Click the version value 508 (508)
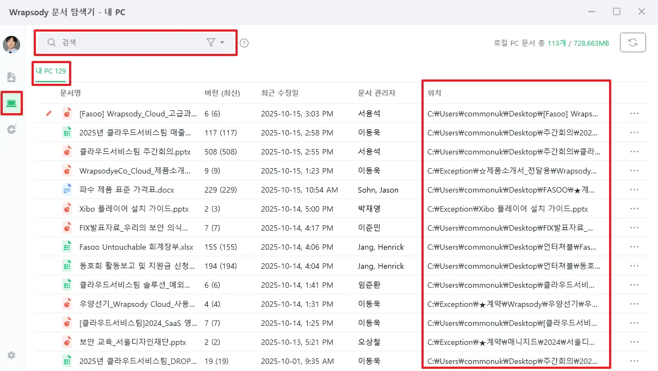The image size is (658, 371). click(221, 152)
